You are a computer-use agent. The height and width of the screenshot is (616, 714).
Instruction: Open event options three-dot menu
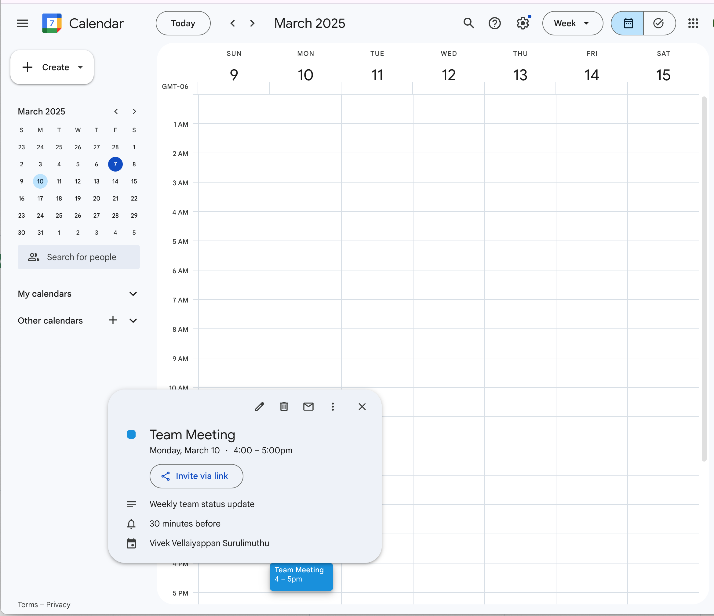pyautogui.click(x=333, y=407)
